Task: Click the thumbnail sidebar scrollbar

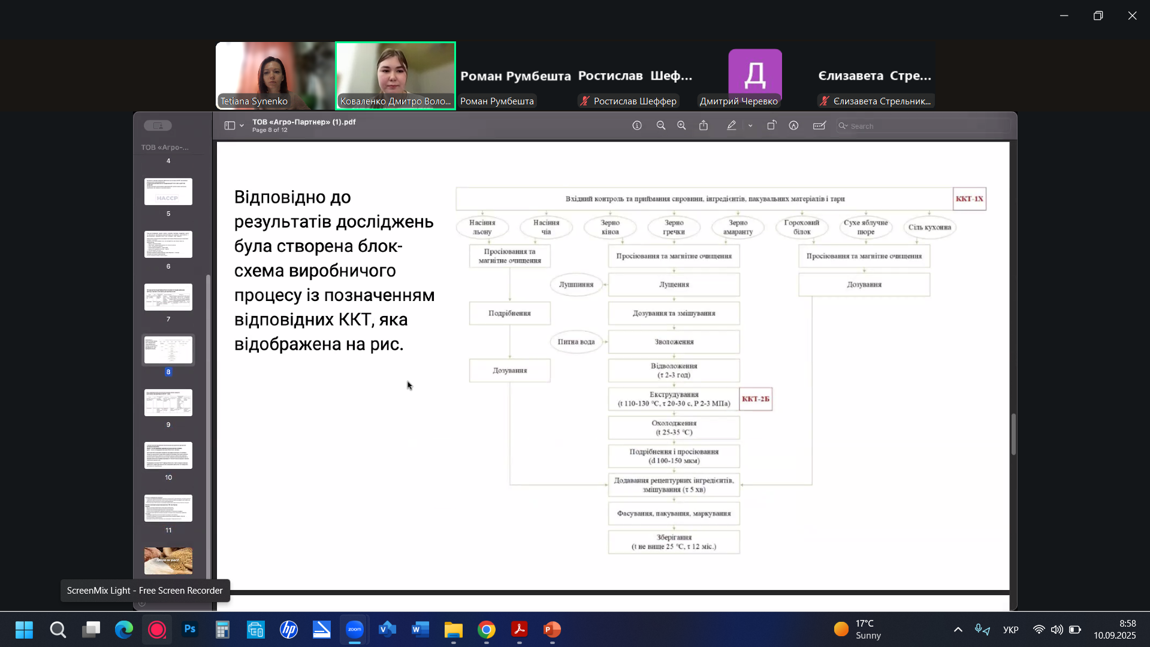Action: pyautogui.click(x=208, y=426)
